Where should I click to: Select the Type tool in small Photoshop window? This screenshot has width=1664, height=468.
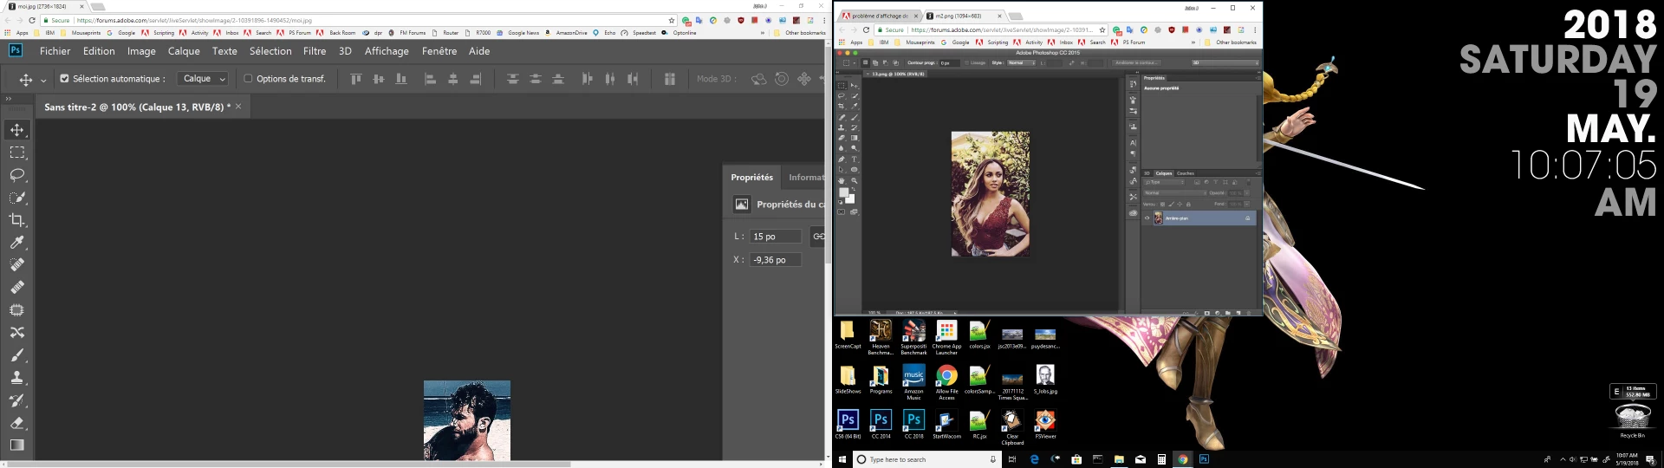854,159
